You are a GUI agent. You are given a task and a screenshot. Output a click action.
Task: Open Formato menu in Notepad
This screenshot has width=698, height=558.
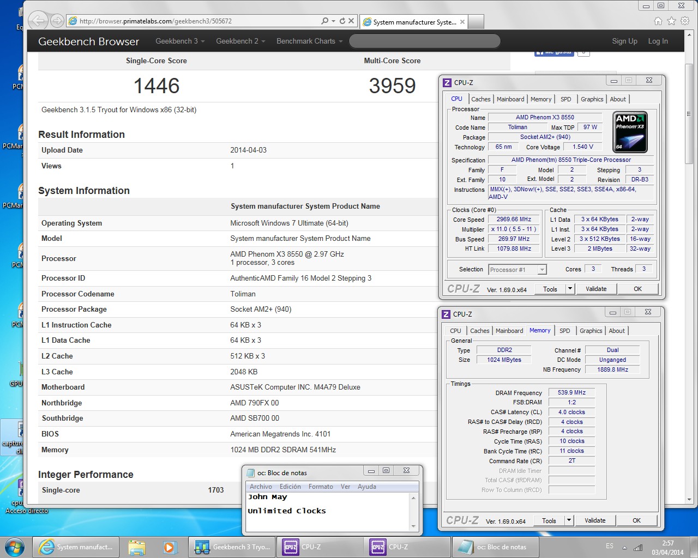pyautogui.click(x=321, y=487)
